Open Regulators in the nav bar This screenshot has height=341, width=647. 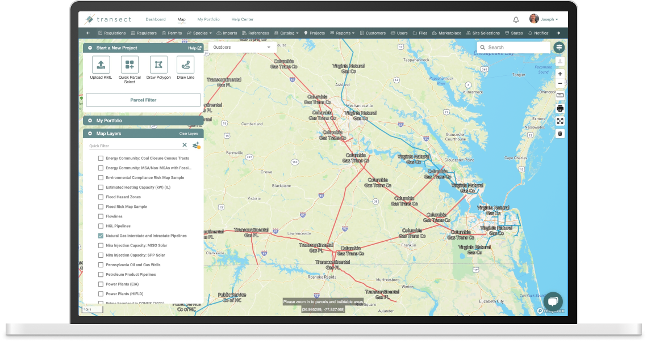click(144, 33)
